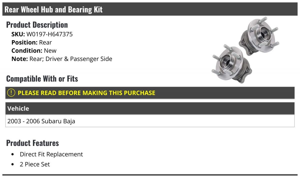The image size is (300, 178).
Task: Click the bullet point beside 2 Piece Set
Action: pyautogui.click(x=13, y=164)
